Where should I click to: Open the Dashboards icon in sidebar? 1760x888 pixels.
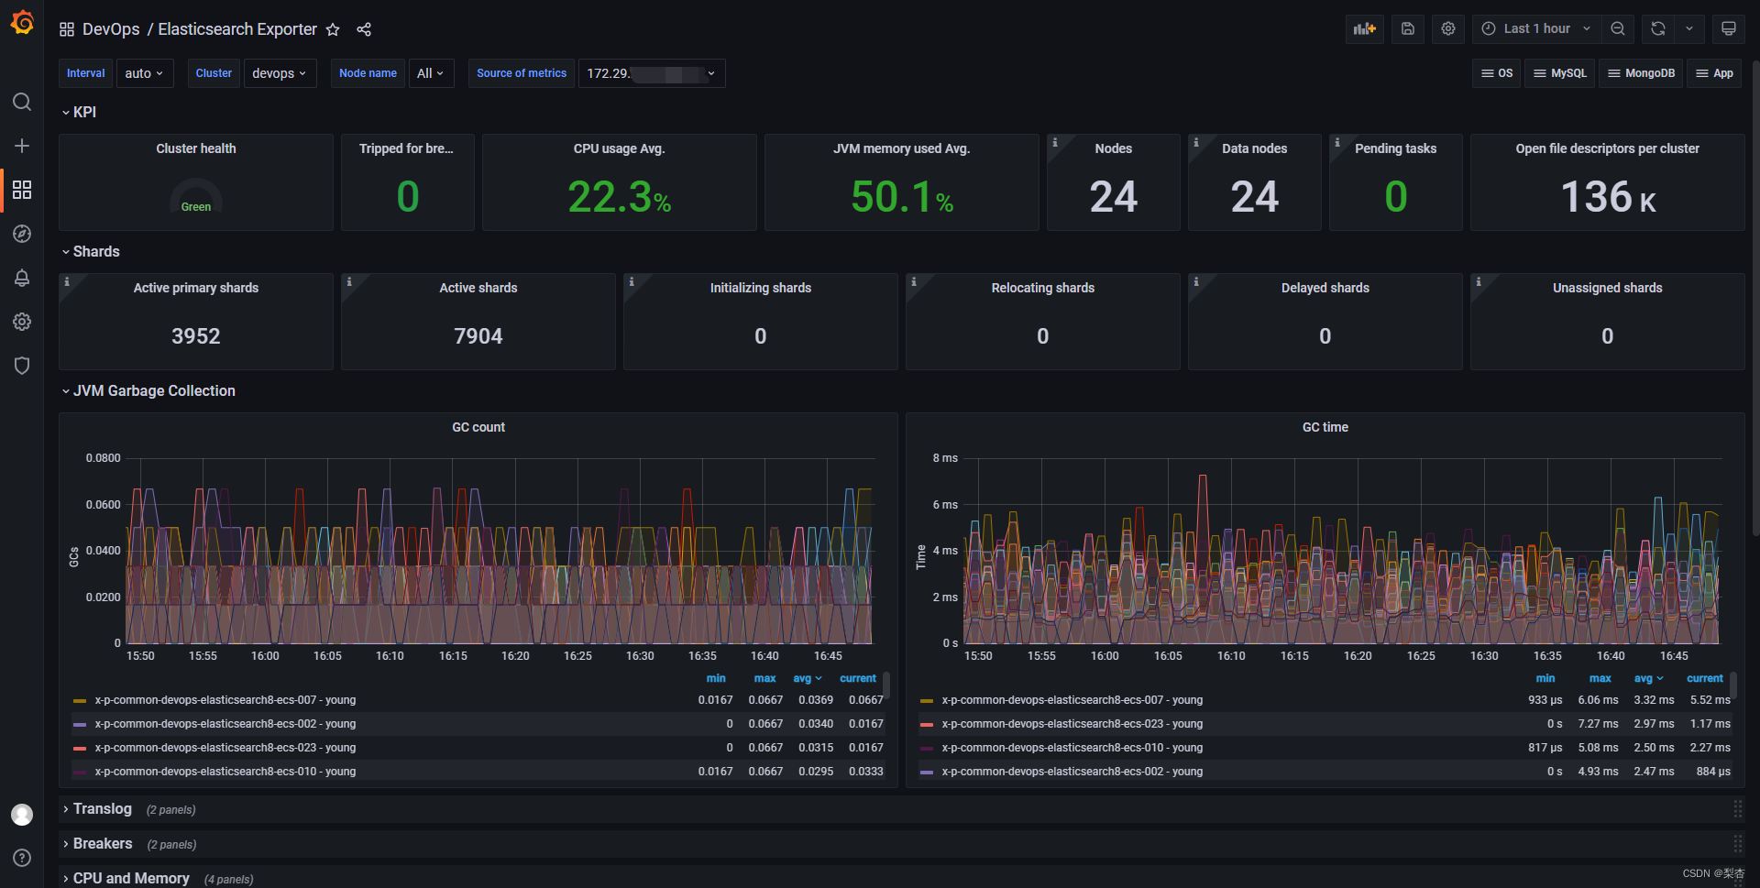point(22,190)
